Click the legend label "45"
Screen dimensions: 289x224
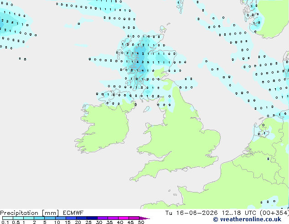click(130, 222)
